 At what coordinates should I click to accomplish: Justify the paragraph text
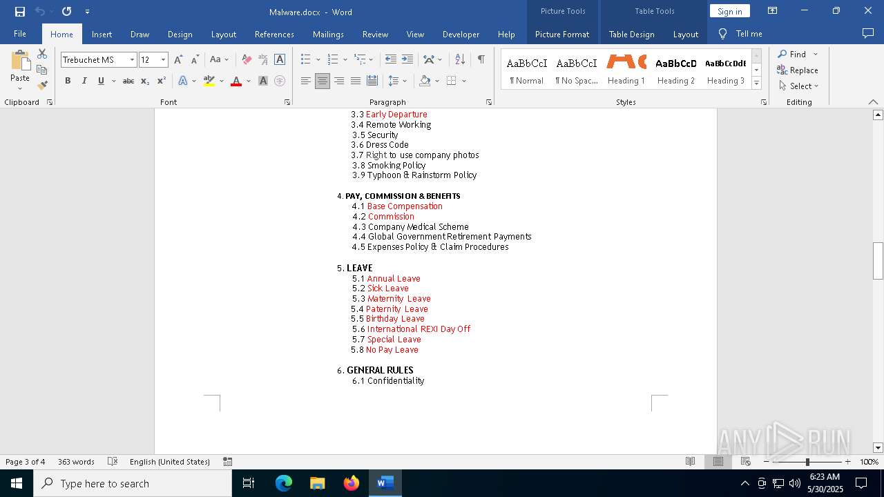356,81
